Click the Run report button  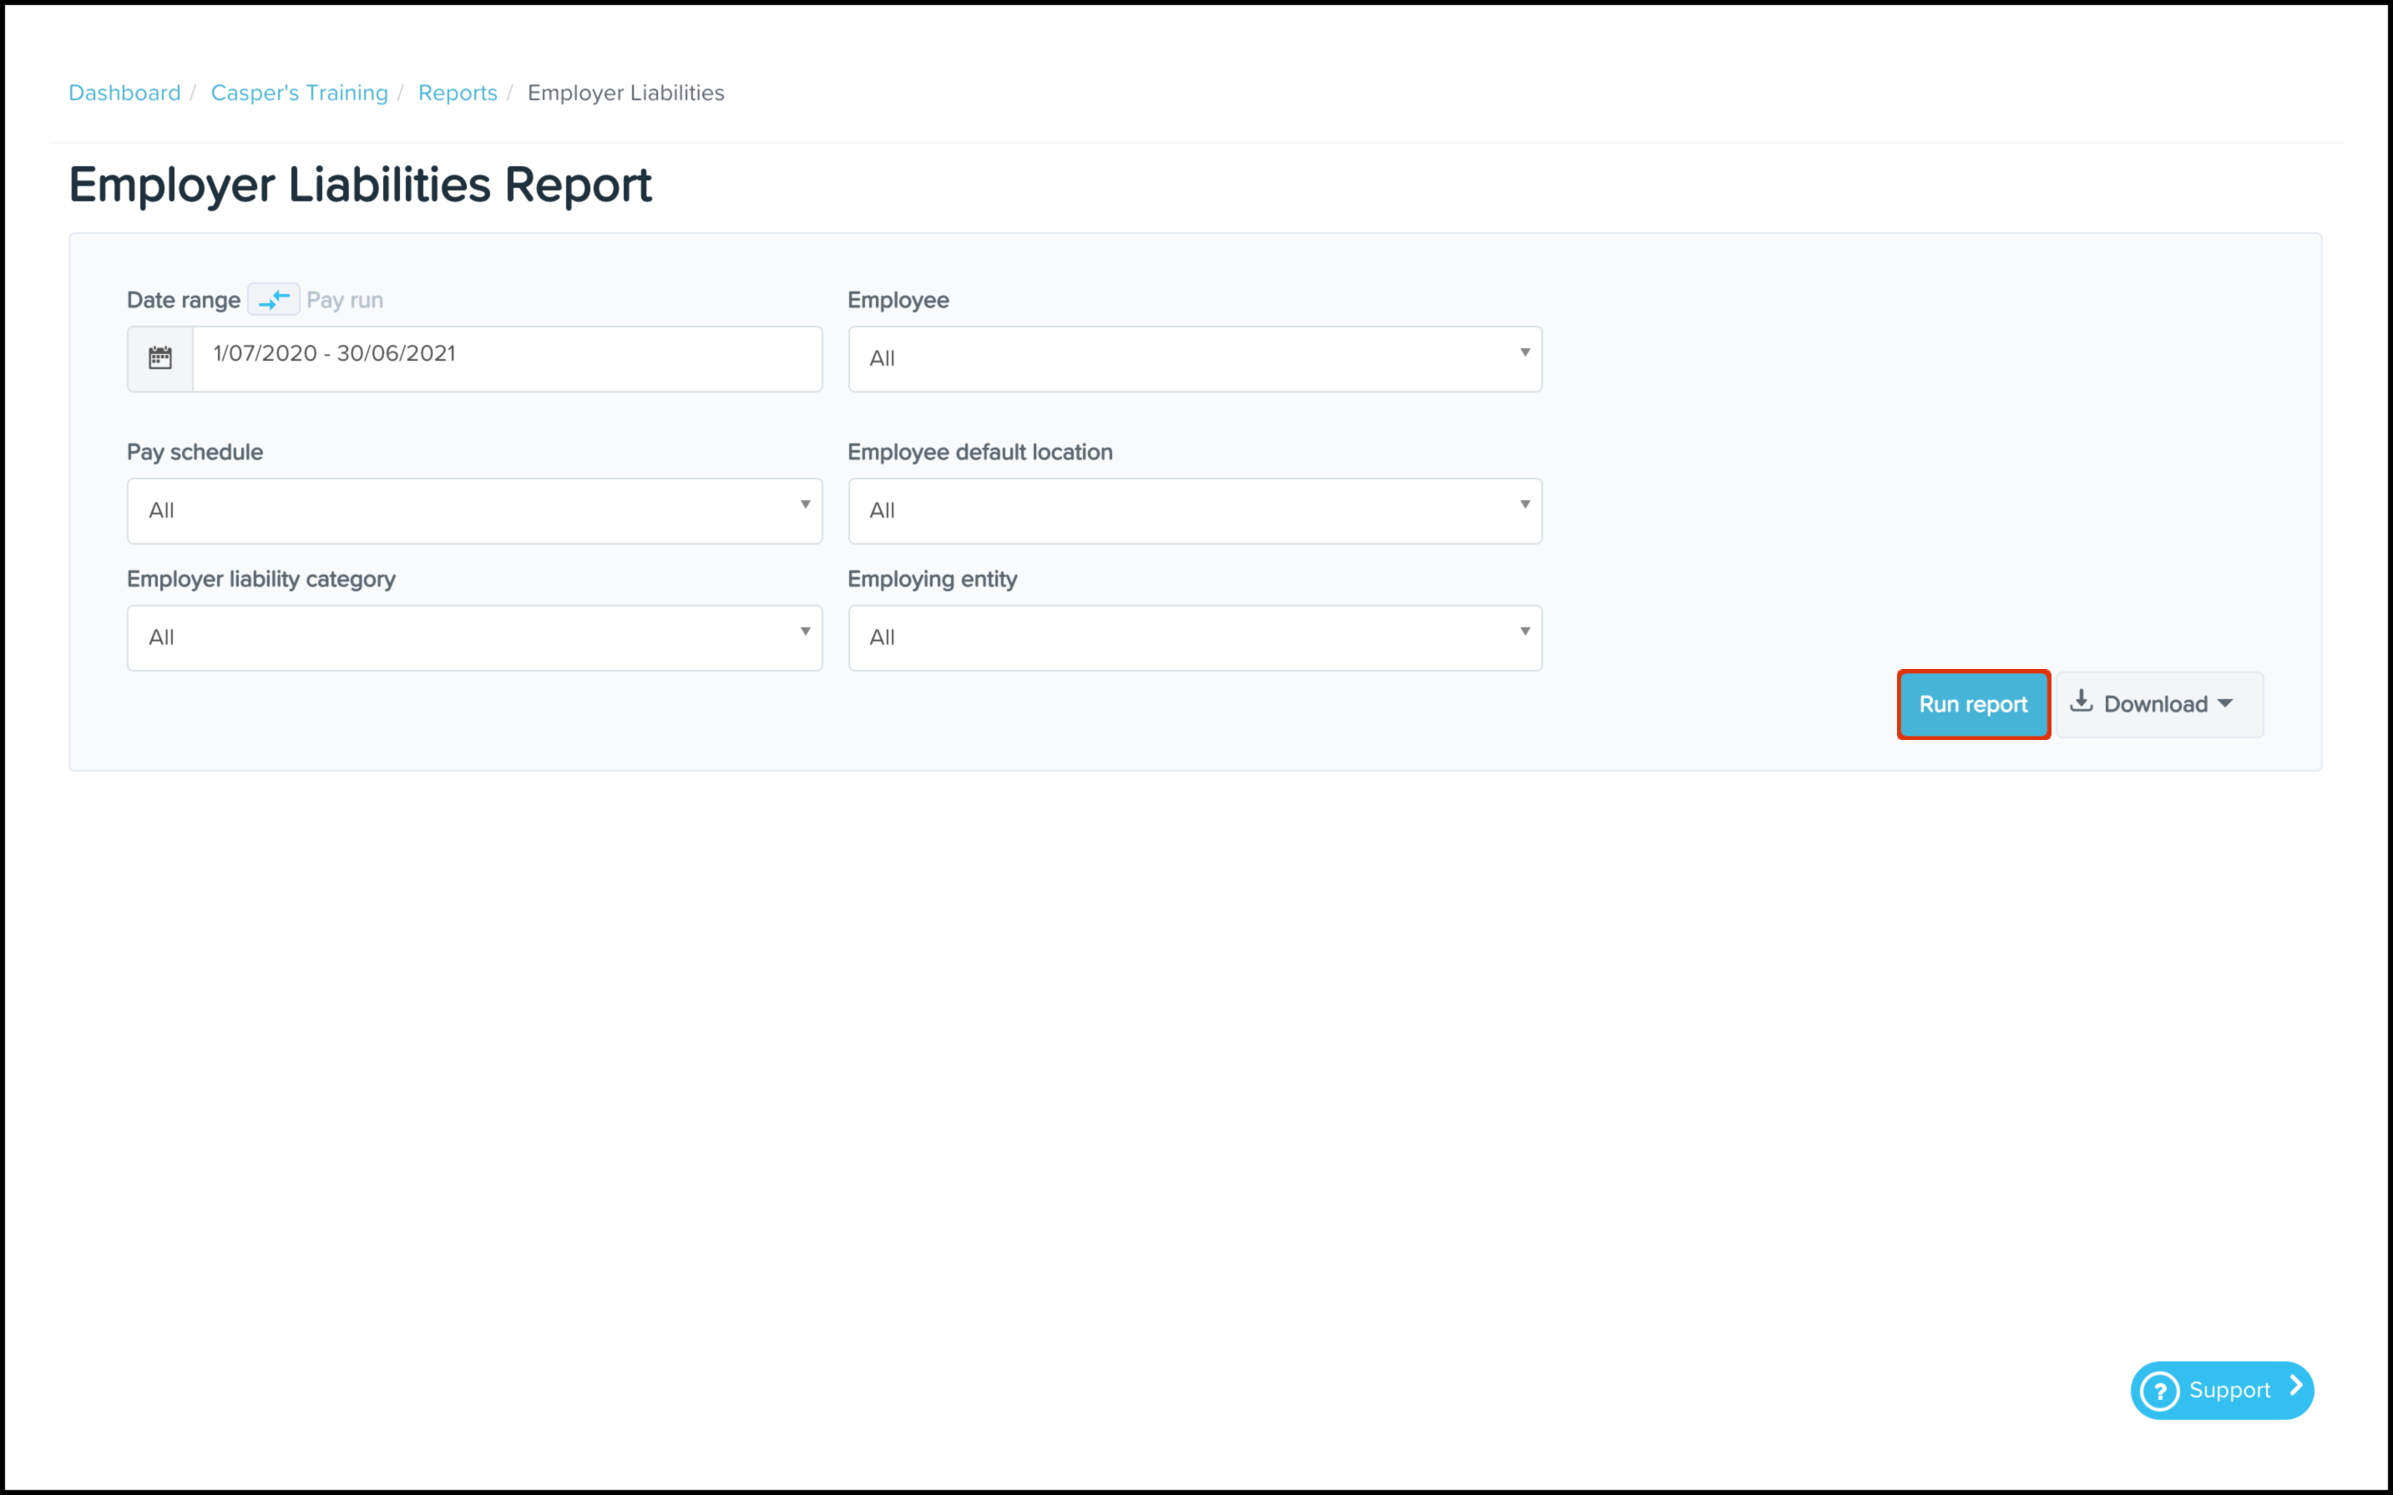click(1972, 705)
